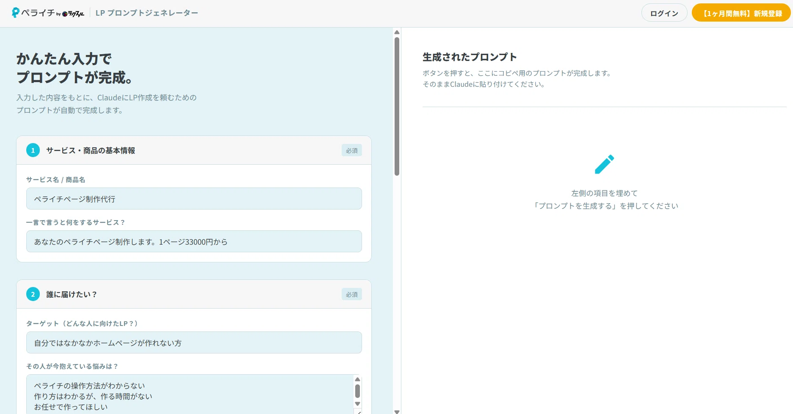Screen dimensions: 793x414
Task: Click the ラクスル logo next to ペライチ
Action: pyautogui.click(x=73, y=14)
